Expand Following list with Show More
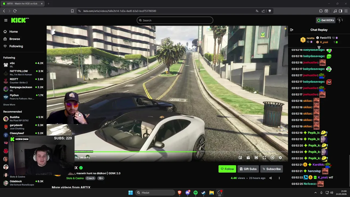 tap(9, 105)
